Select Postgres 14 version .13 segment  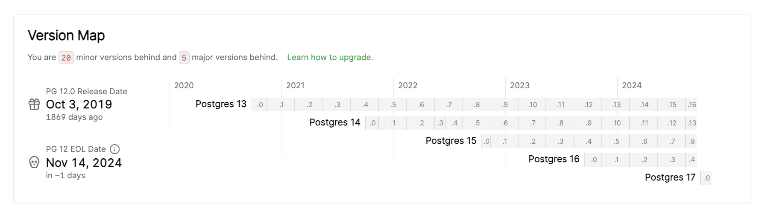(692, 123)
